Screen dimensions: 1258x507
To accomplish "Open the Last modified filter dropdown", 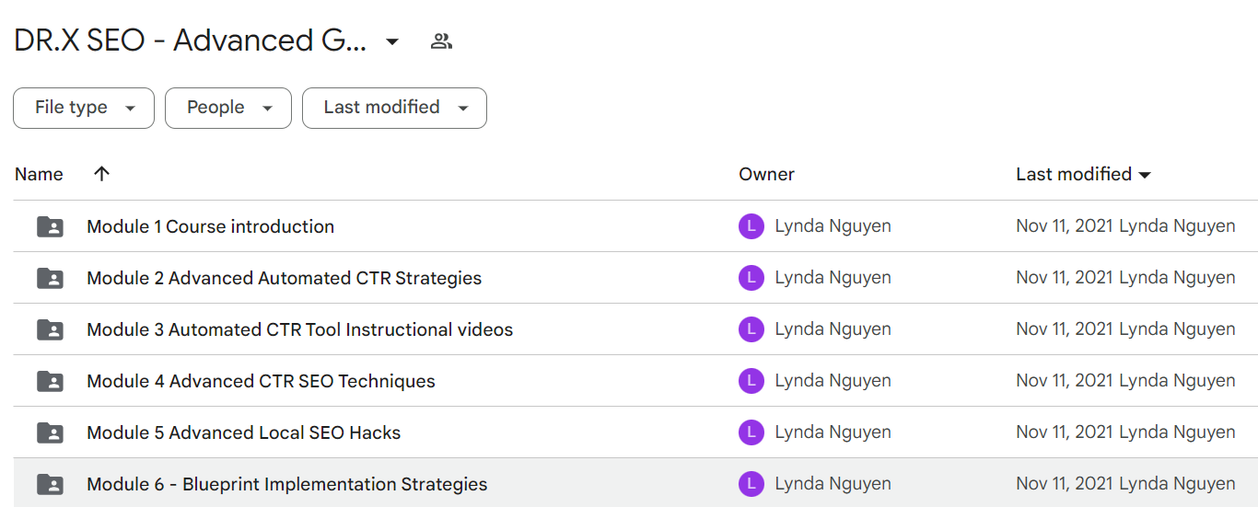I will 394,108.
